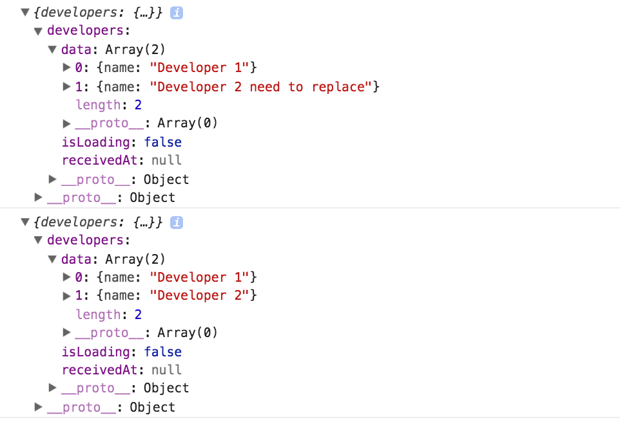Collapse the developers key in the second object

(38, 239)
